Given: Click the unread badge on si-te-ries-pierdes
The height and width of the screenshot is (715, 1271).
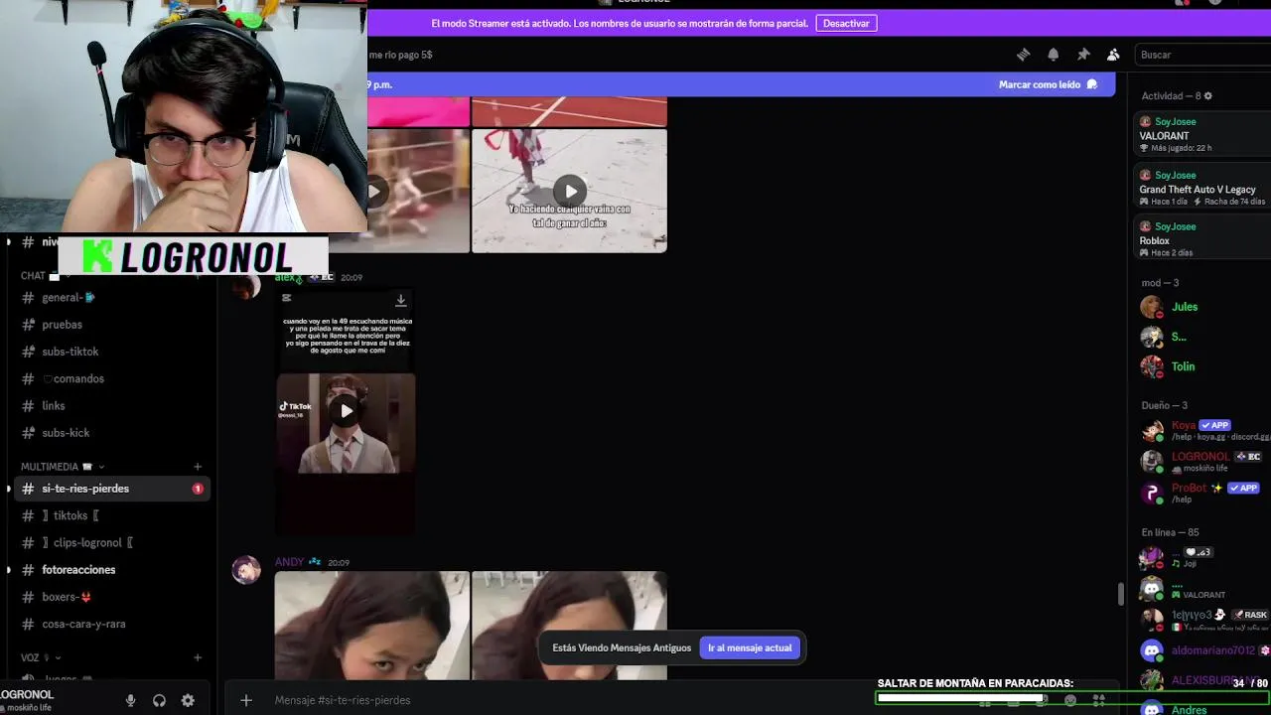Looking at the screenshot, I should tap(198, 489).
